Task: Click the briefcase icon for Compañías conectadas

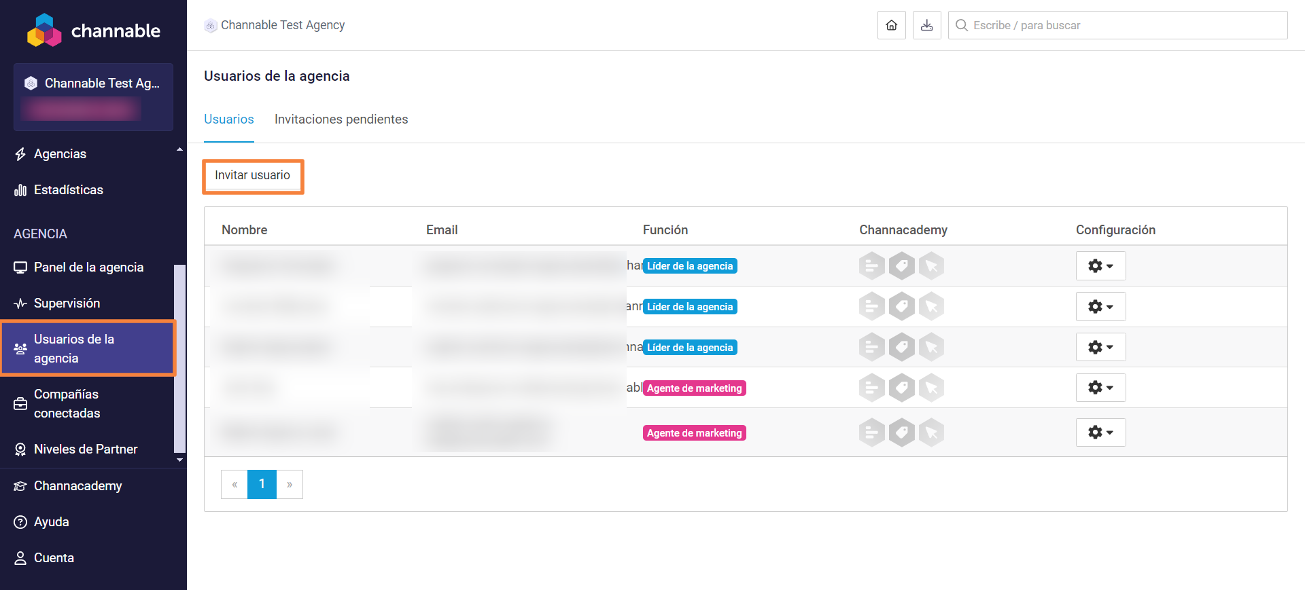Action: pyautogui.click(x=20, y=404)
